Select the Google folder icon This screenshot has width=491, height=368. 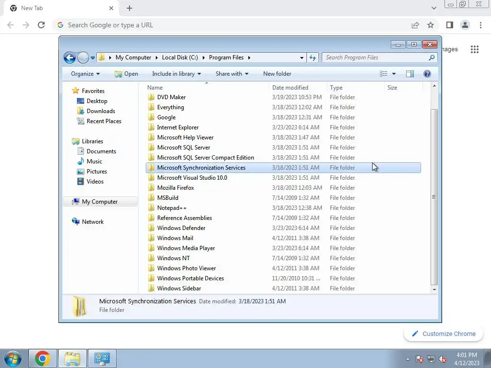151,117
